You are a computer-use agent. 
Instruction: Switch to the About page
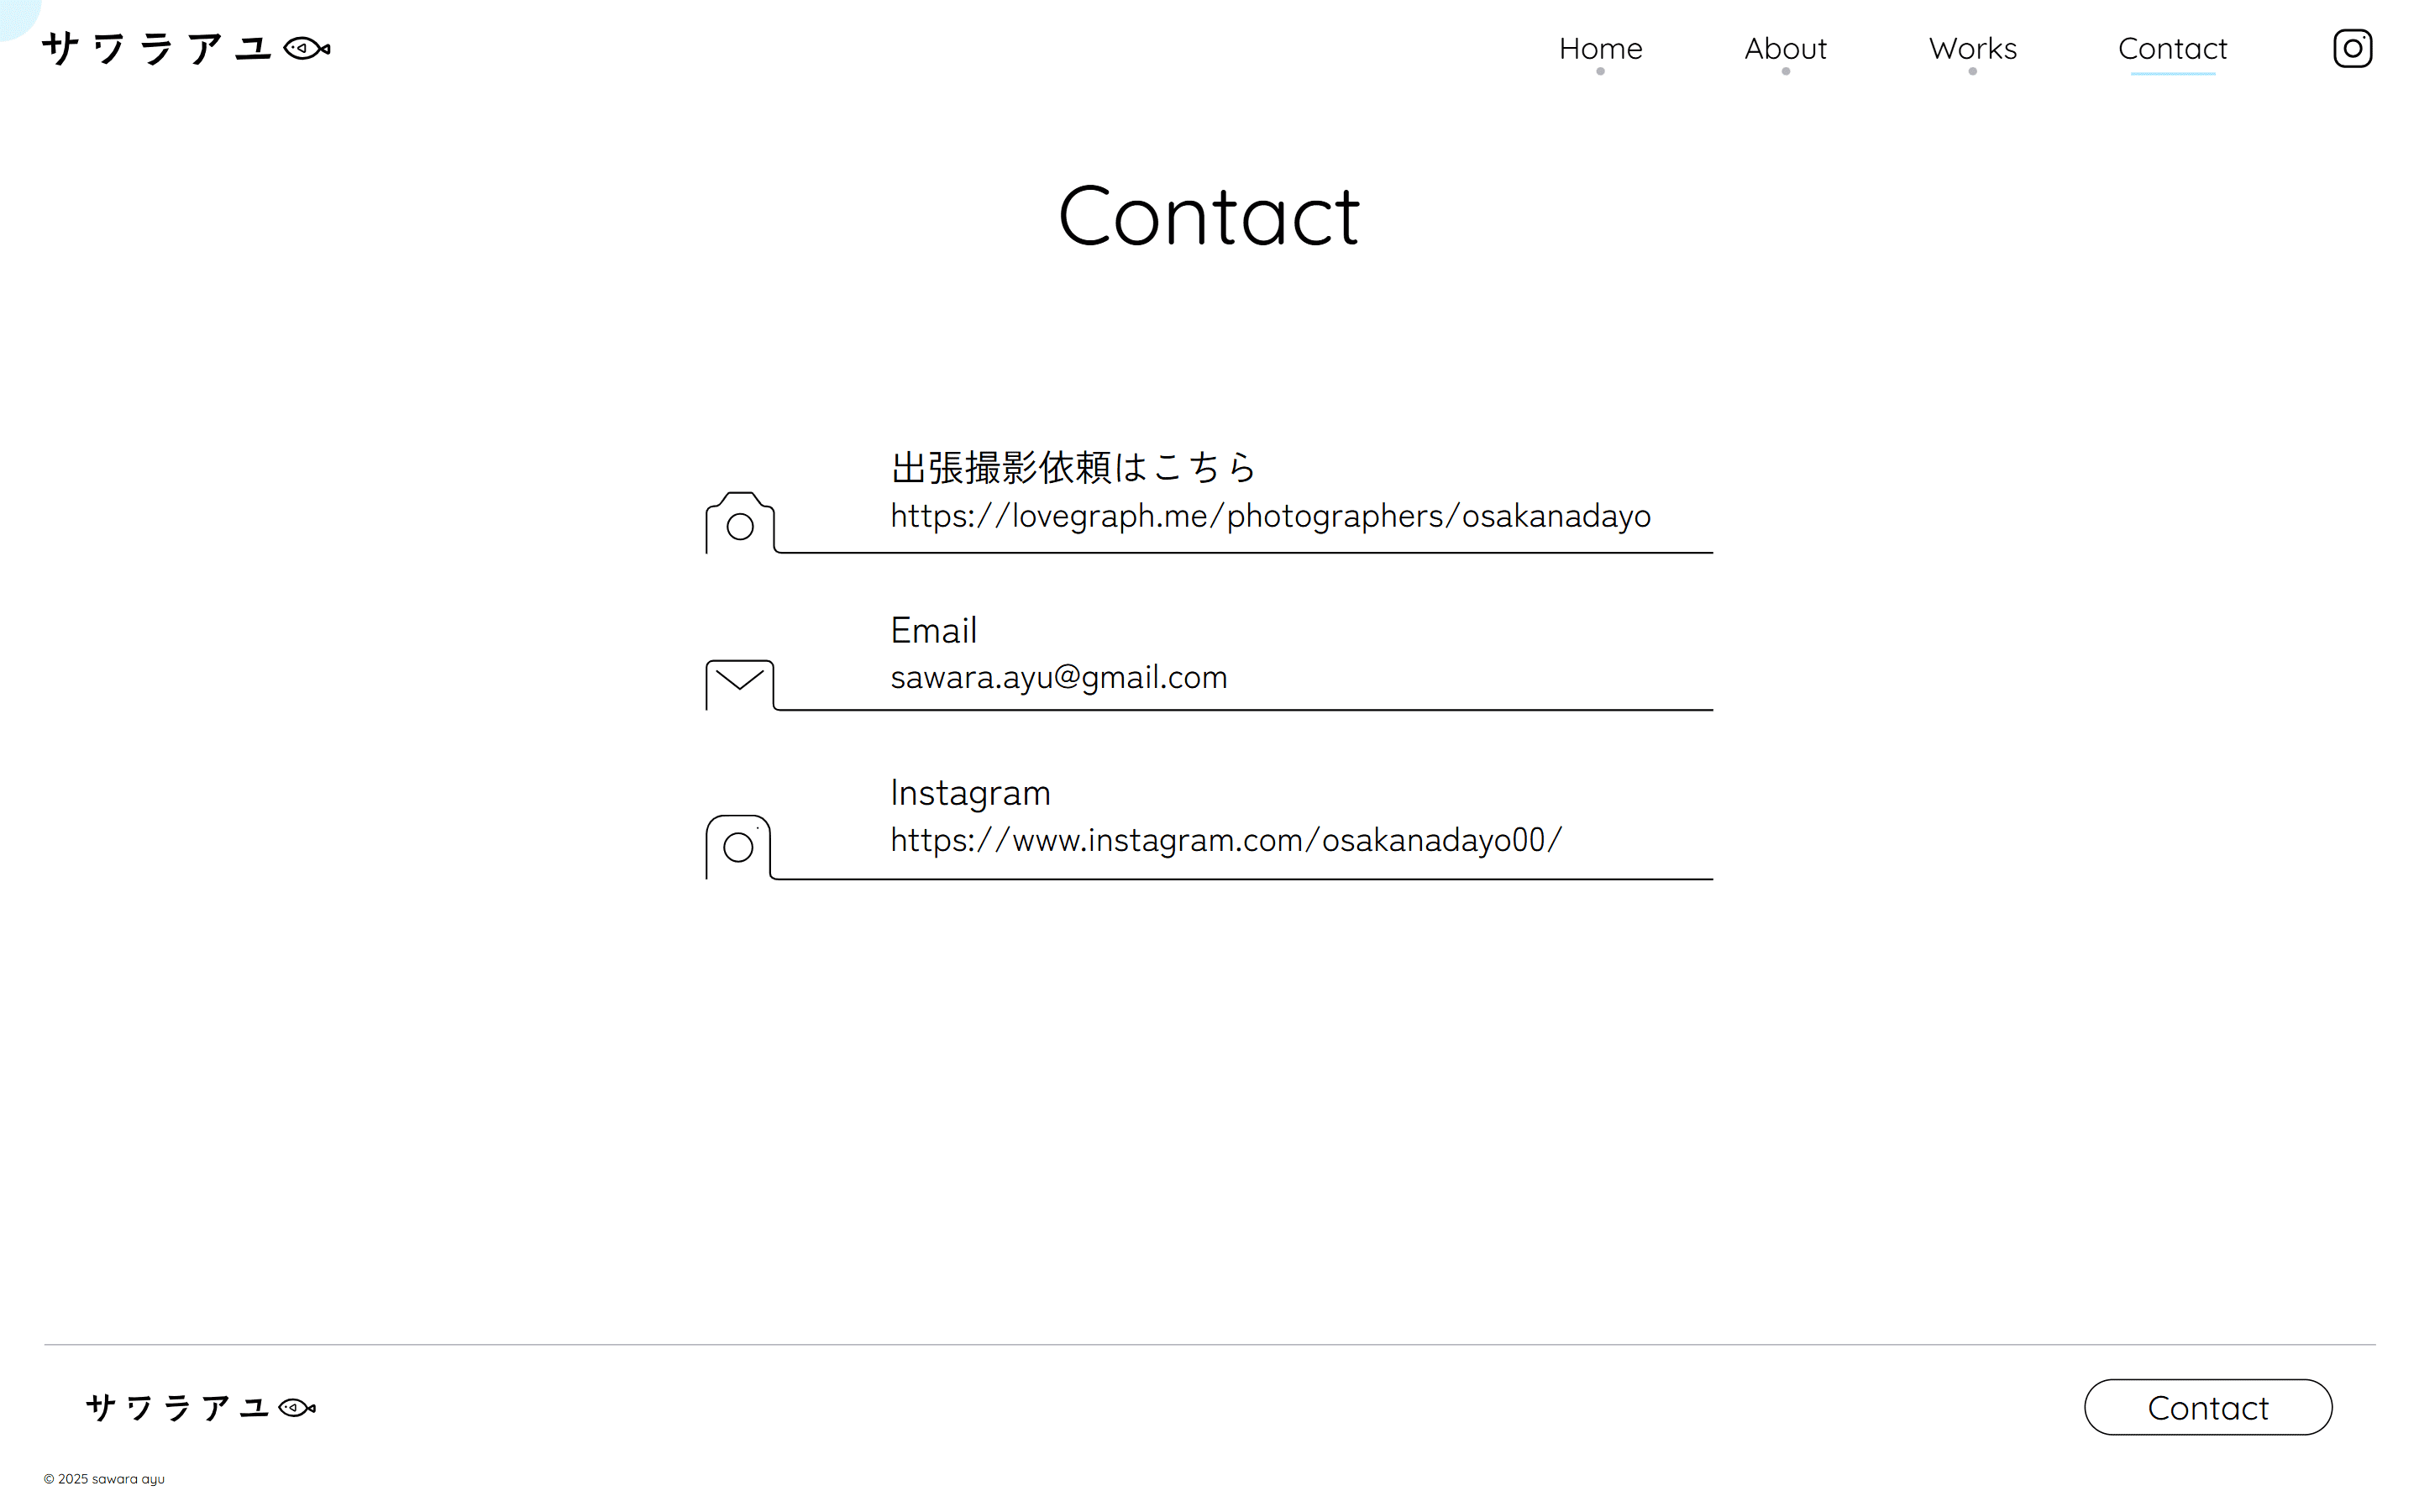coord(1785,48)
